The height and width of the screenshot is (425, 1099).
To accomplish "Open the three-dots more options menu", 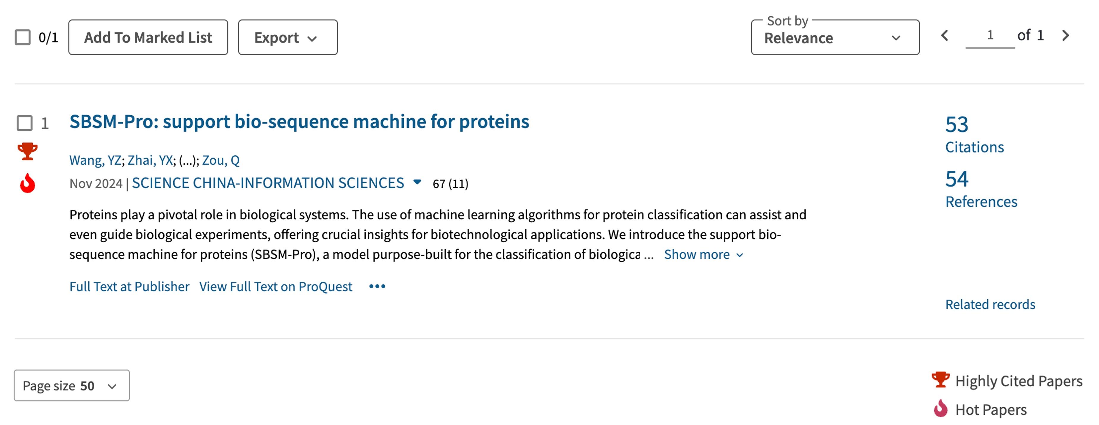I will click(x=377, y=287).
